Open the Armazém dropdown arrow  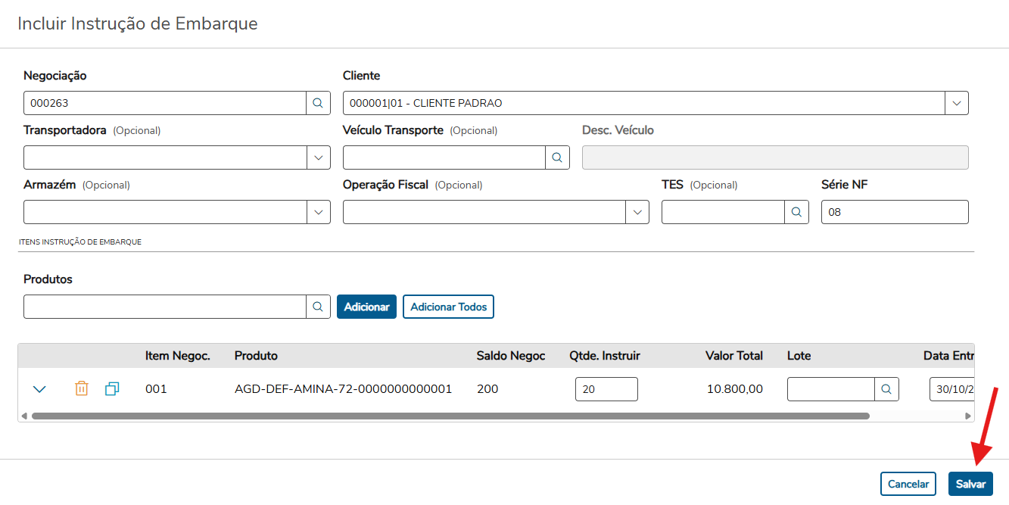pyautogui.click(x=318, y=212)
